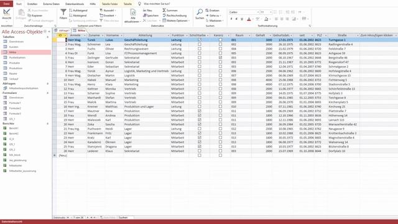Viewport: 398px width, 224px height.
Task: Center the text alignment
Action: (282, 19)
